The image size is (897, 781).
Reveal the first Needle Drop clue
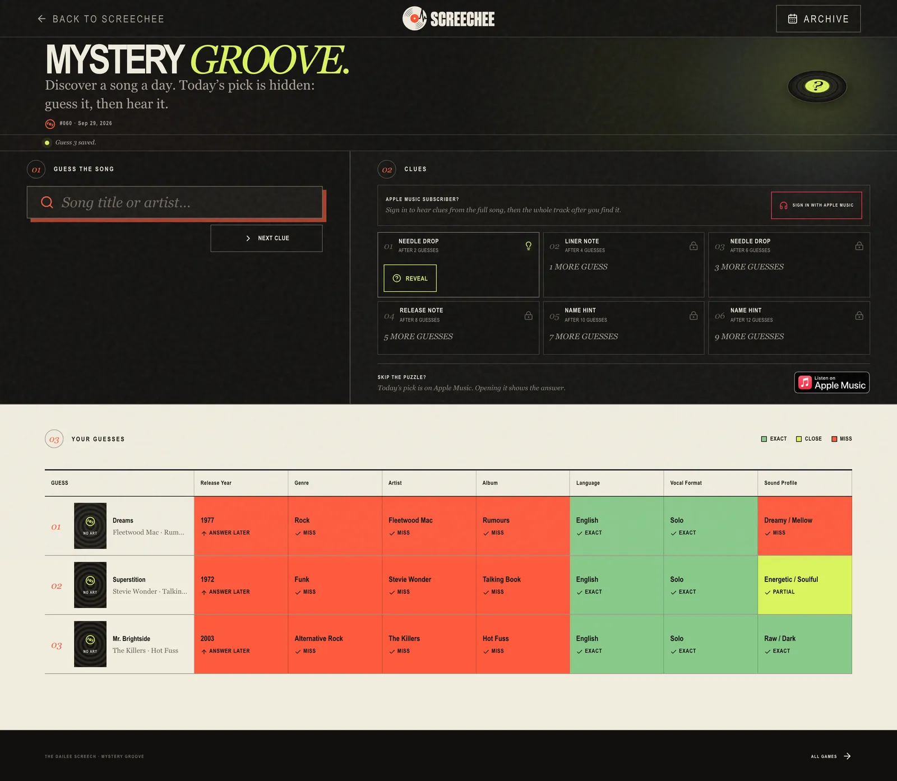(410, 278)
